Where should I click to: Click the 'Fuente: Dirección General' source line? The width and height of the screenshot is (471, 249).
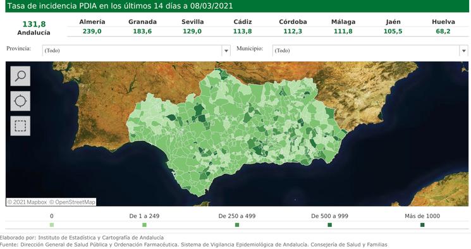(x=193, y=245)
